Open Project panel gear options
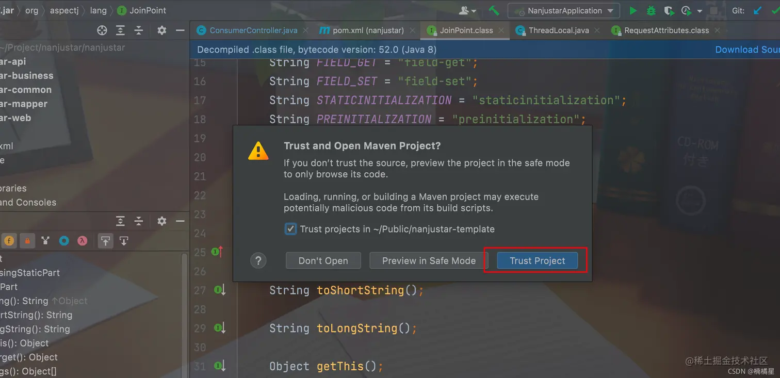Viewport: 780px width, 378px height. coord(162,30)
